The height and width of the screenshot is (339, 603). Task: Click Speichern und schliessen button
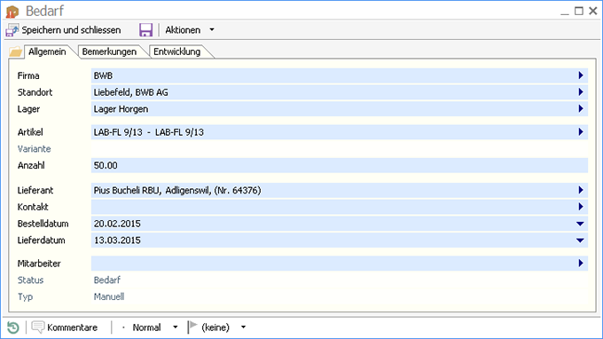63,30
